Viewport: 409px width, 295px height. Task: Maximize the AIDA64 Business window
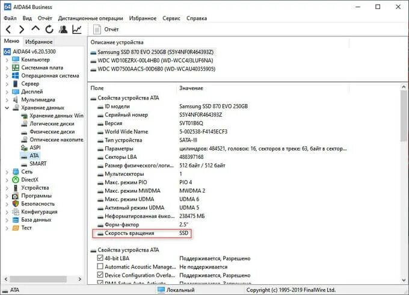tap(378, 7)
